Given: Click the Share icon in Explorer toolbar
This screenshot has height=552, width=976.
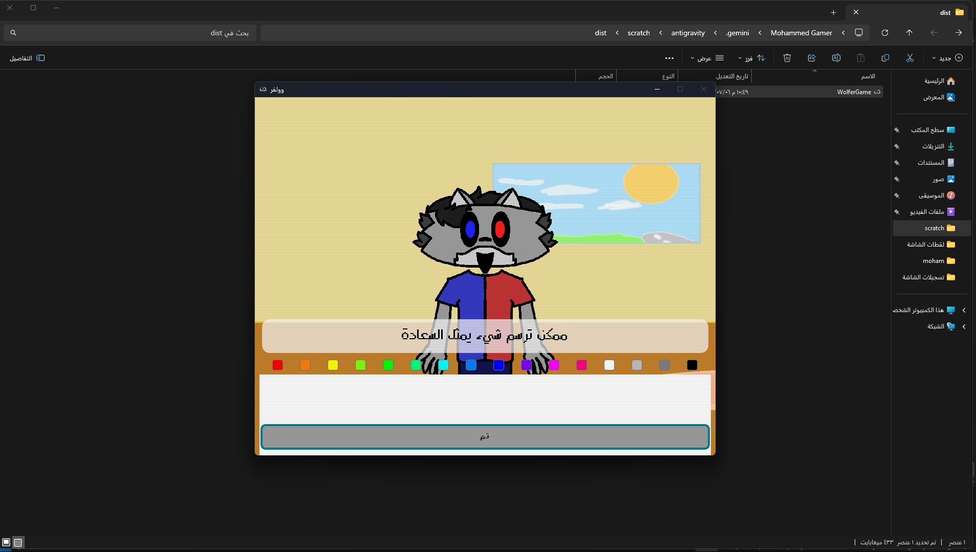Looking at the screenshot, I should [x=812, y=58].
